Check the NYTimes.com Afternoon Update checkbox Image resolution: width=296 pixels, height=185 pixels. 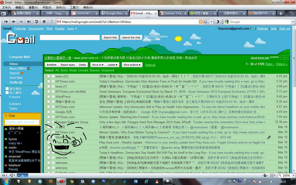click(48, 107)
